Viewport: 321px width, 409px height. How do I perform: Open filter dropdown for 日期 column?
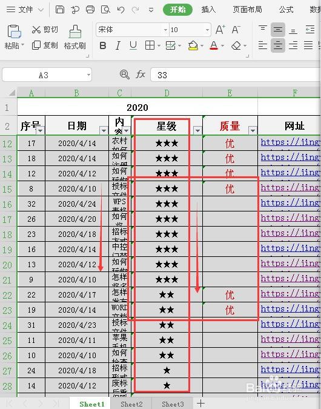(x=104, y=130)
